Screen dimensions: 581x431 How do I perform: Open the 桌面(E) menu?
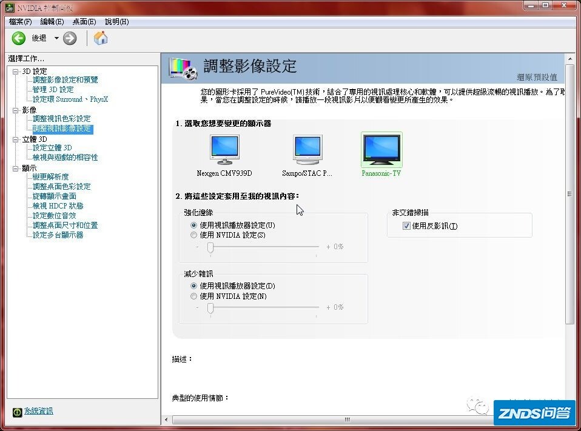(84, 22)
